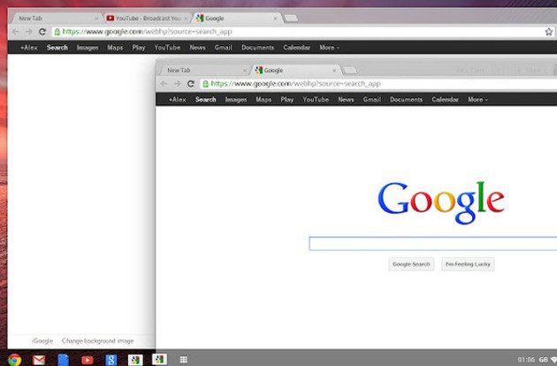
Task: Click the I'm Feeling Lucky button
Action: coord(468,264)
